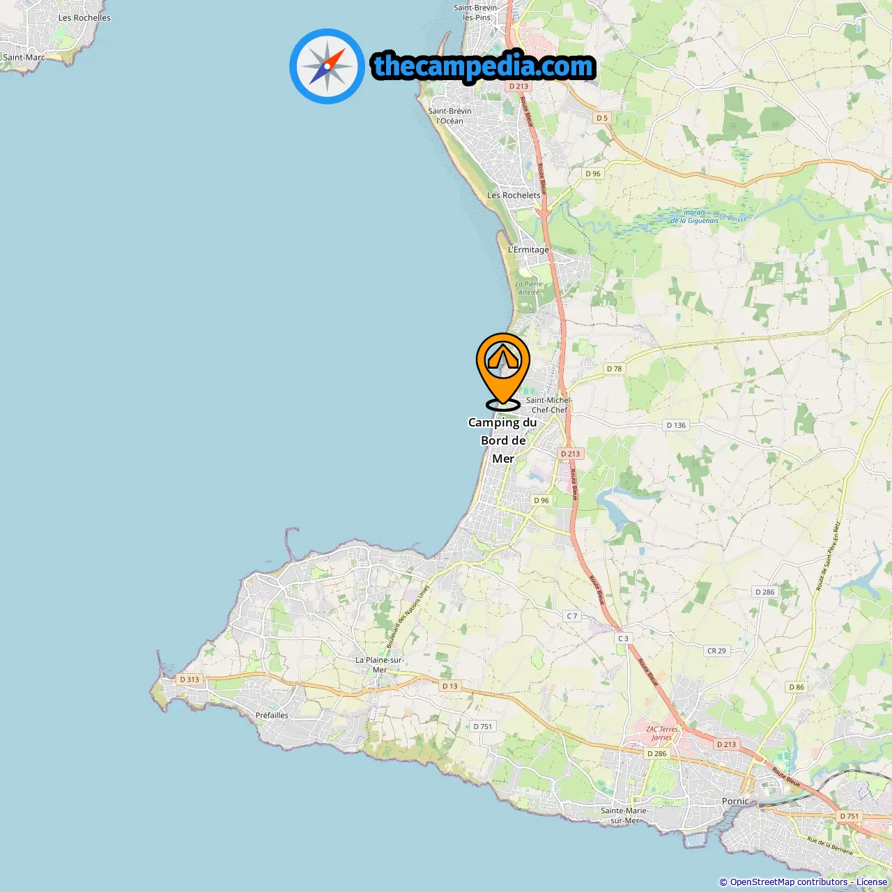
Task: Click the Sainte-Marie-sur-Mer label
Action: (x=624, y=815)
